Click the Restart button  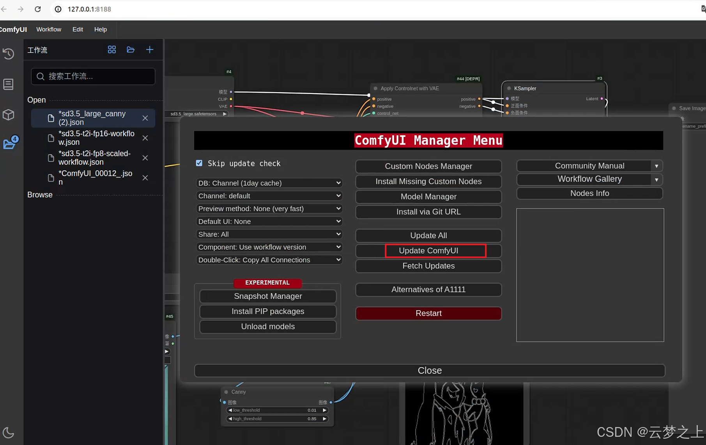(428, 313)
